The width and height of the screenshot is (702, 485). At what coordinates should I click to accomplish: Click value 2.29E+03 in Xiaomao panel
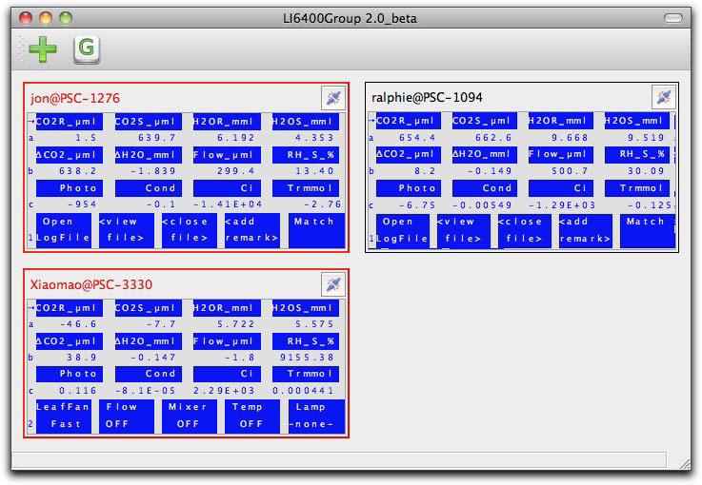point(224,391)
